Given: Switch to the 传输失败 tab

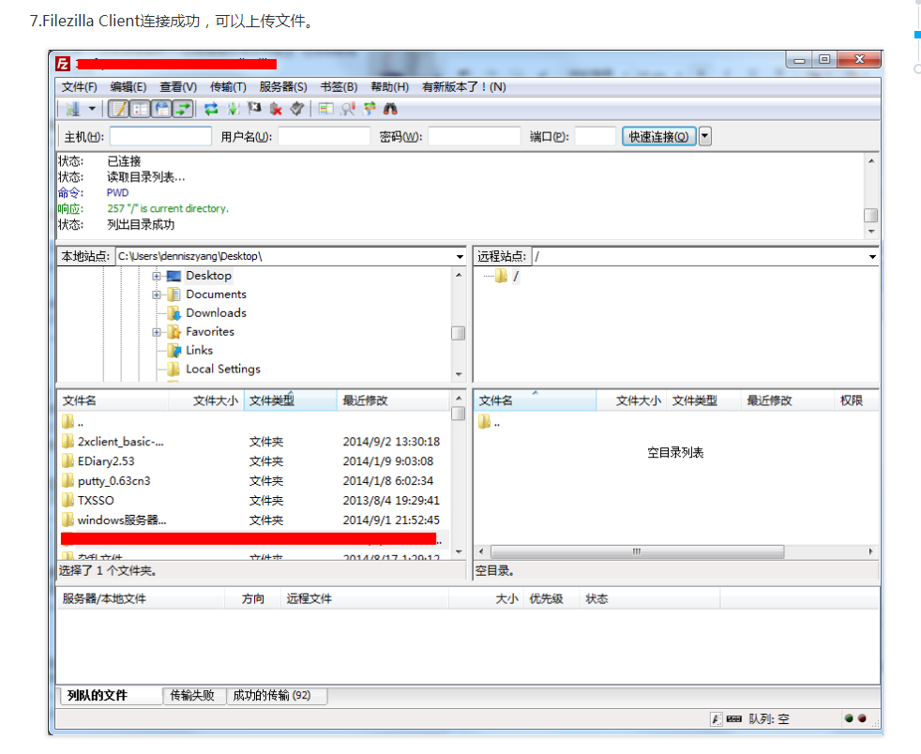Looking at the screenshot, I should coord(192,695).
